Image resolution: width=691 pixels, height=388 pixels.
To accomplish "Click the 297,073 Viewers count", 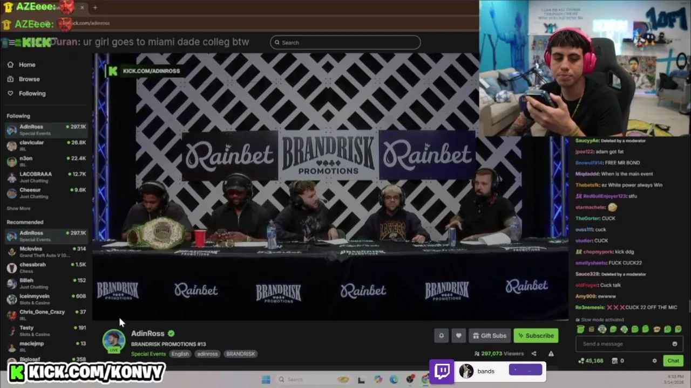I will coord(499,354).
